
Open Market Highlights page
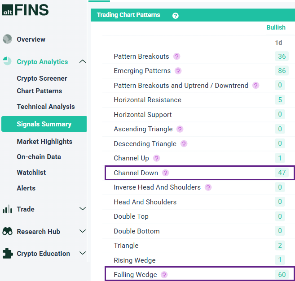coord(44,142)
